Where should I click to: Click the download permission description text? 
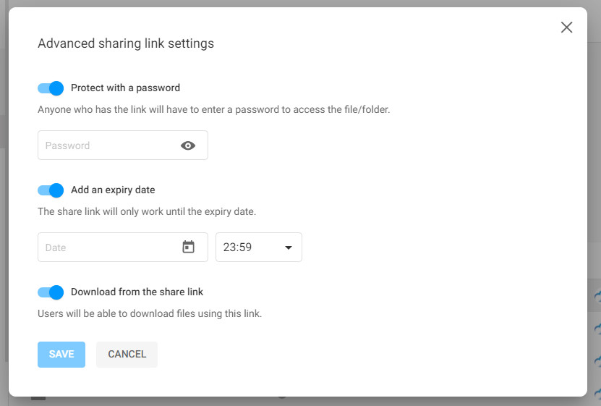point(150,314)
